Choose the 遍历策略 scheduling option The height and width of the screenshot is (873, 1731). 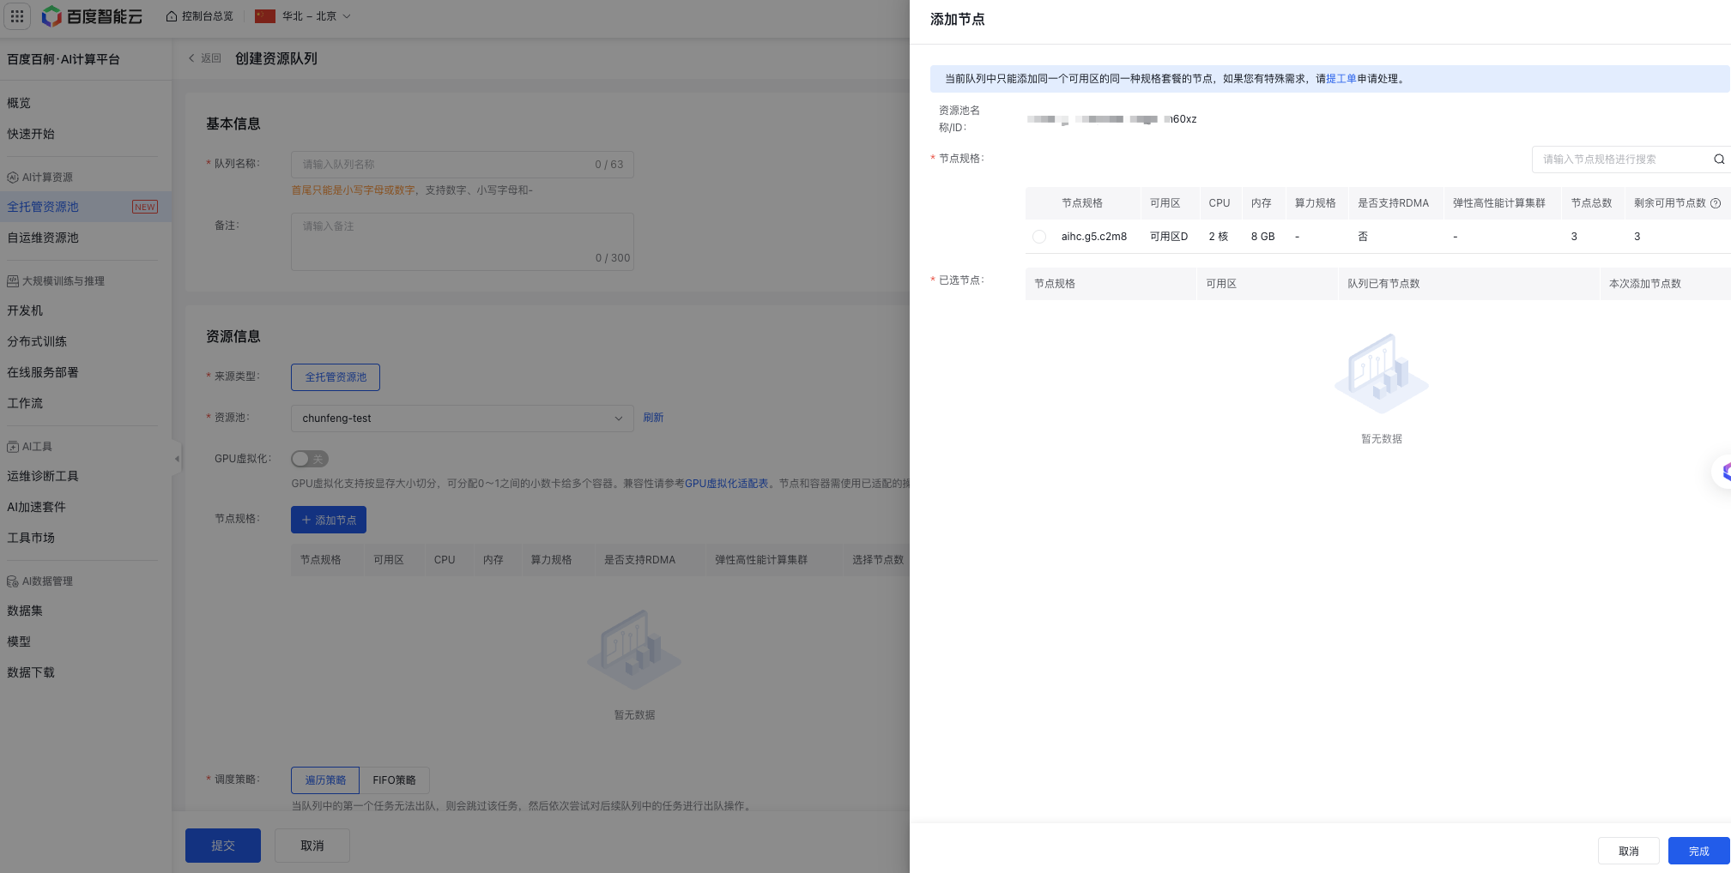325,780
